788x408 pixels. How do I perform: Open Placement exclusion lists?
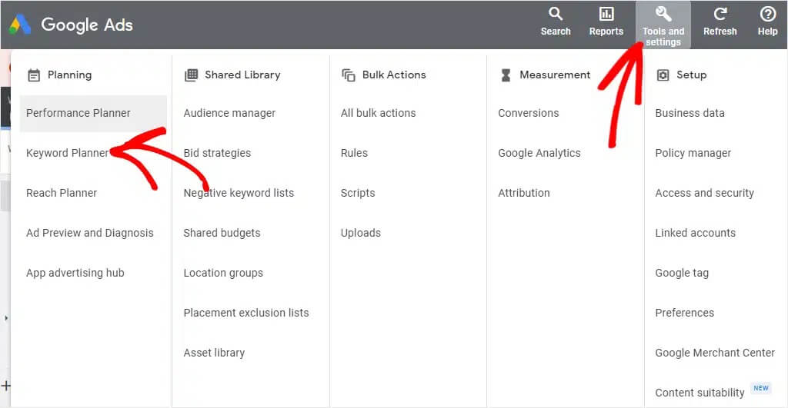pos(246,313)
